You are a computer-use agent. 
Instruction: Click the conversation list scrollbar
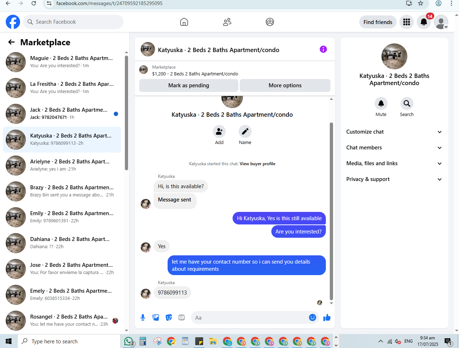[126, 113]
